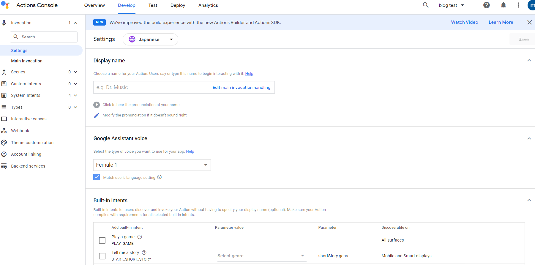Check the Play a game built-in intent
The image size is (535, 265).
[102, 240]
